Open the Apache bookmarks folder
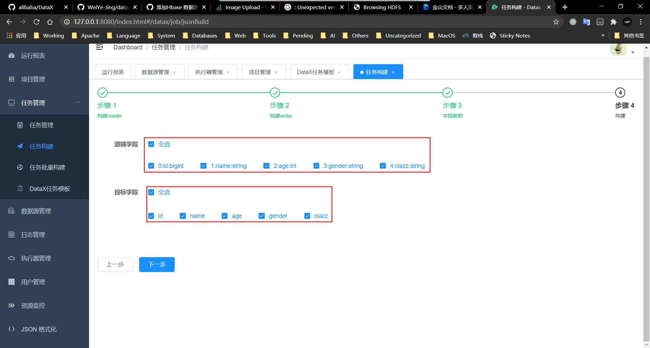The image size is (650, 348). tap(86, 35)
